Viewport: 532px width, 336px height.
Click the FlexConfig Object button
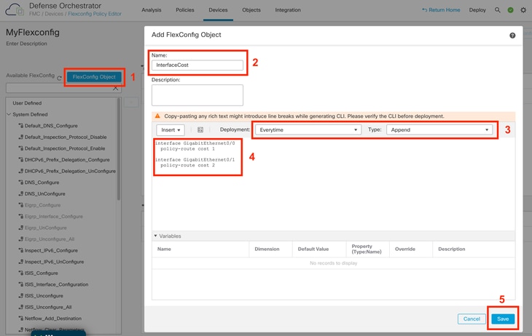(94, 77)
